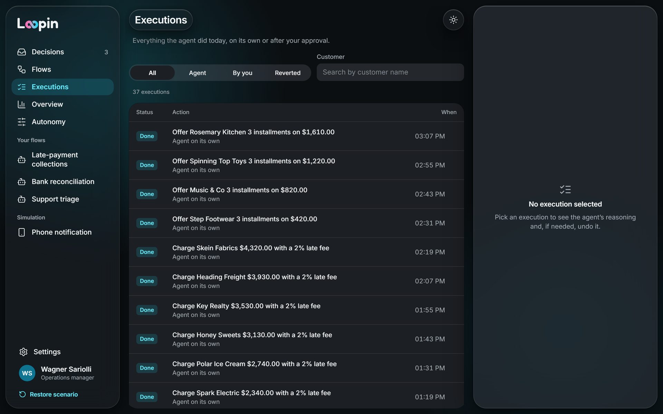Open Late-payment collections flow
Viewport: 663px width, 414px height.
pyautogui.click(x=63, y=160)
